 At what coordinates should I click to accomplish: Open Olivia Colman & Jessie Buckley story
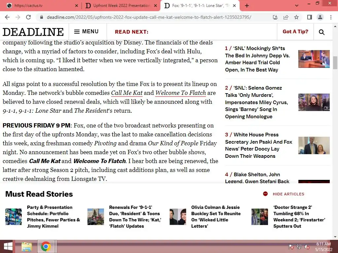[216, 217]
